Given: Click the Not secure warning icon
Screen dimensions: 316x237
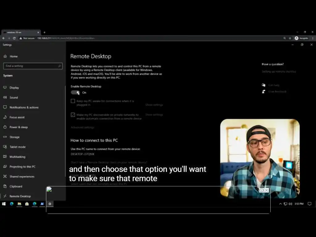Looking at the screenshot, I should coord(21,38).
